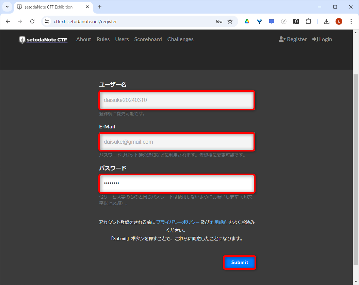Click the ユーザー名 input field
359x285 pixels.
(177, 100)
